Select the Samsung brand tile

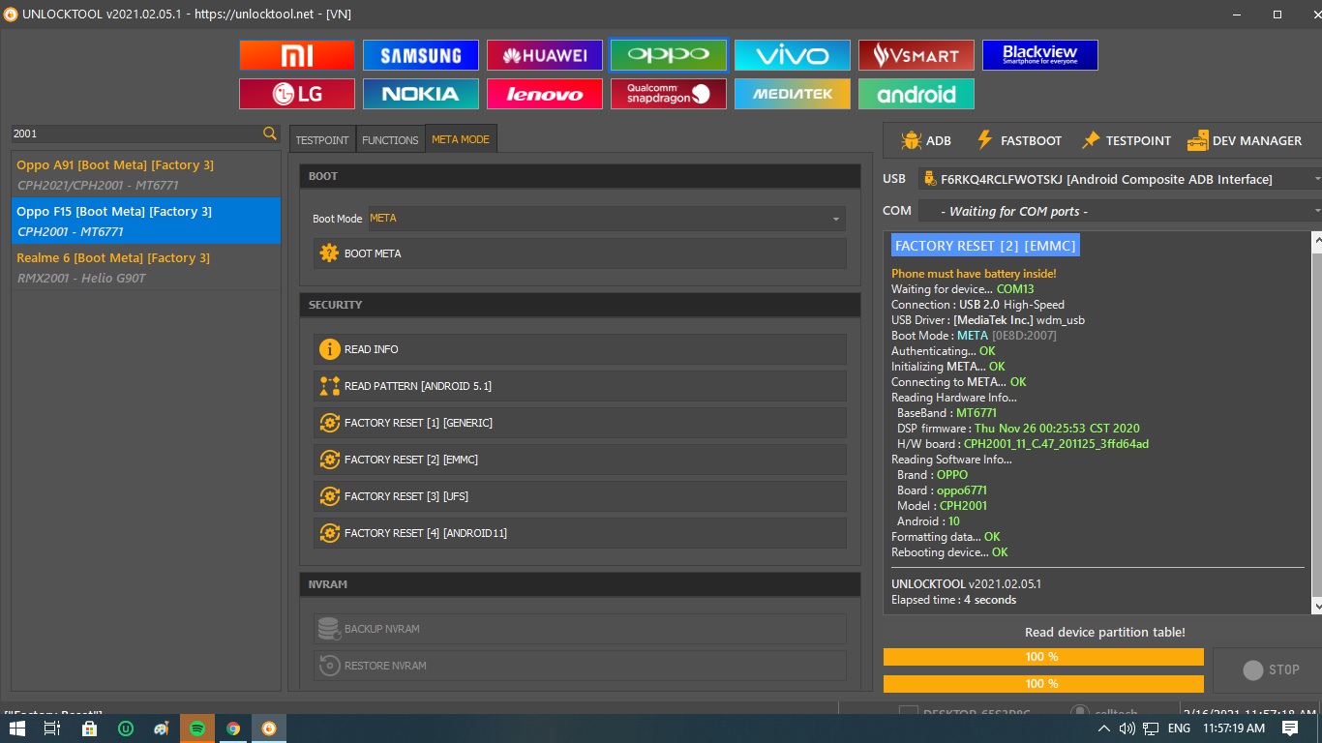pos(421,55)
